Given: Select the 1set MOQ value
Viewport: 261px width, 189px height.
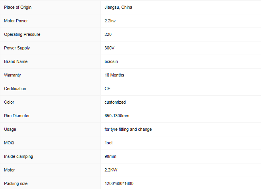Looking at the screenshot, I should coord(109,143).
